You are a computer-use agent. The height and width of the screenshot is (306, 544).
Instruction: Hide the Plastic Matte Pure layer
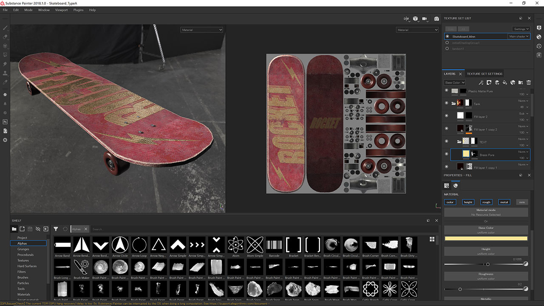pos(446,90)
